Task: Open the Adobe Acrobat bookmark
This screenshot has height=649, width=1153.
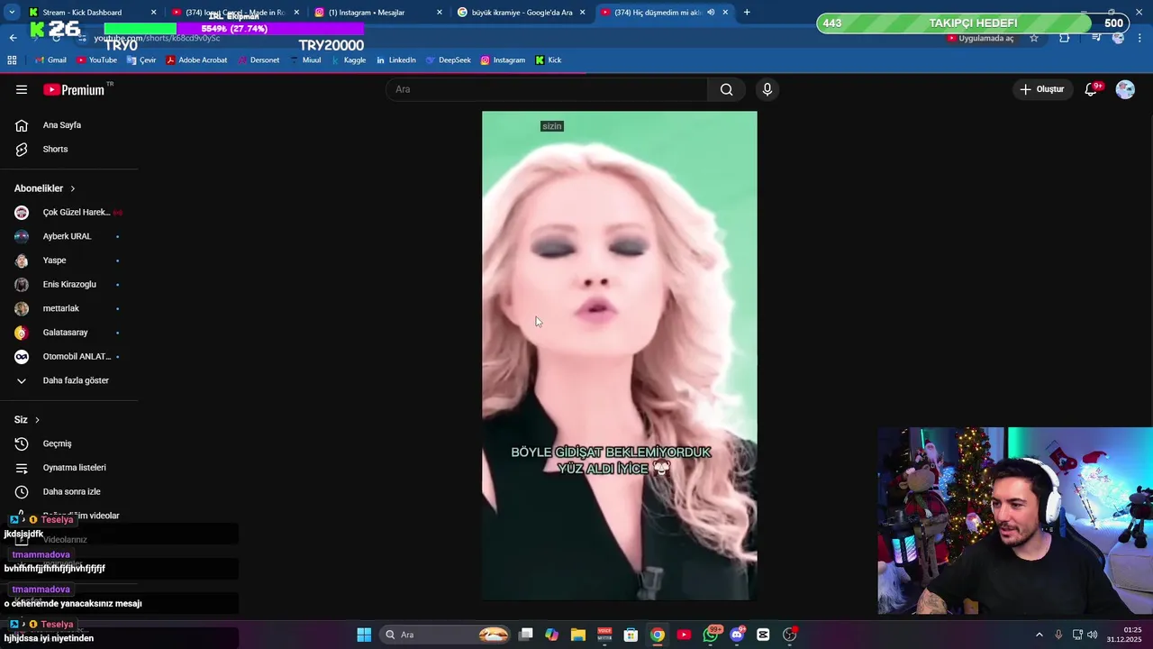Action: click(x=196, y=60)
